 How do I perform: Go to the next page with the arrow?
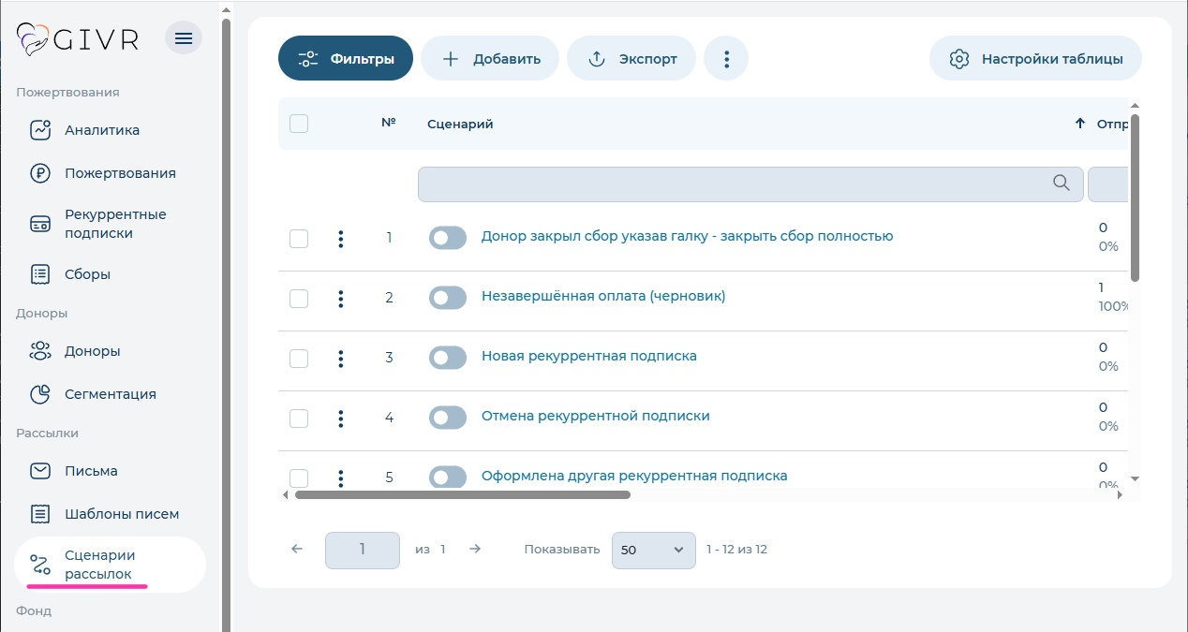[x=475, y=550]
